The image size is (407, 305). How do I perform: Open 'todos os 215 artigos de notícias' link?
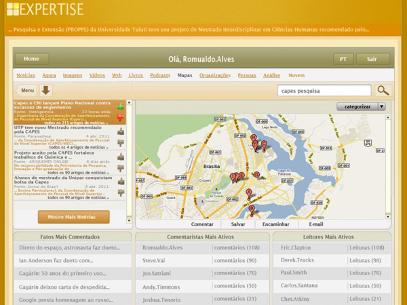[76, 123]
